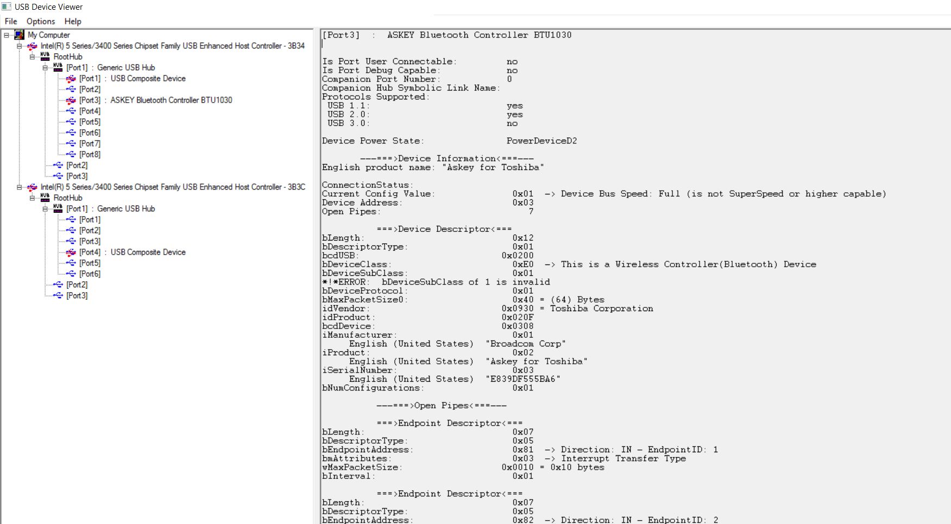Click the USB icon of [Port4] USB Composite Device
This screenshot has width=951, height=524.
click(x=71, y=252)
